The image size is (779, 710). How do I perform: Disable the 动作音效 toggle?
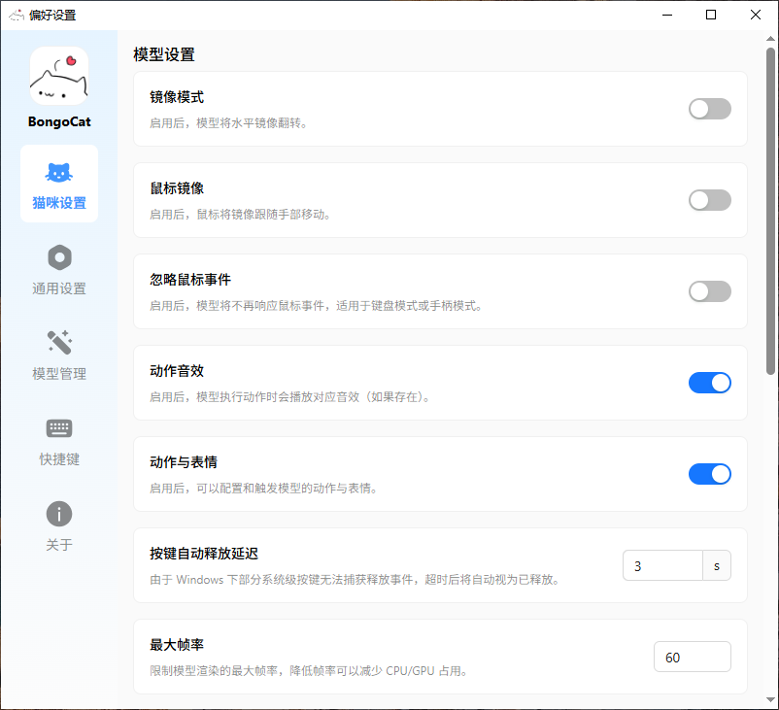[709, 383]
